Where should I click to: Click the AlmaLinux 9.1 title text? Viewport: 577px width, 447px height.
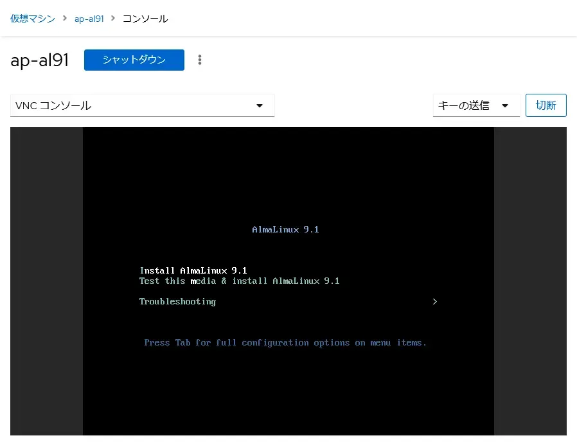pos(285,229)
